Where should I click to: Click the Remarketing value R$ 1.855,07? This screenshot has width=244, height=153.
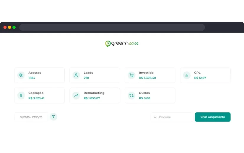92,98
